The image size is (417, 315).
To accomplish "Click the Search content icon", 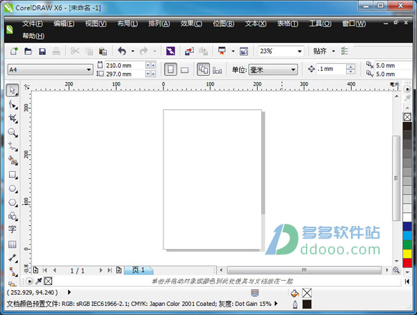I will pyautogui.click(x=170, y=51).
